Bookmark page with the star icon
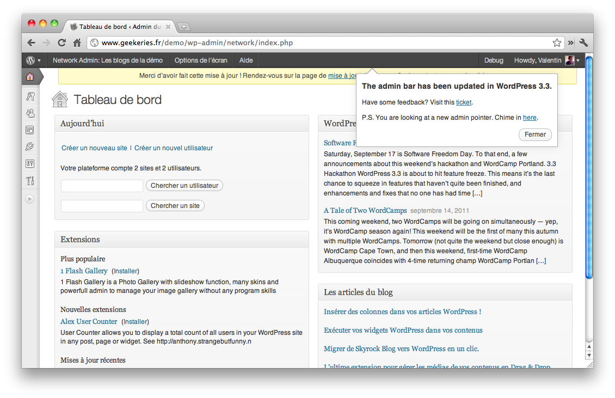 point(557,43)
